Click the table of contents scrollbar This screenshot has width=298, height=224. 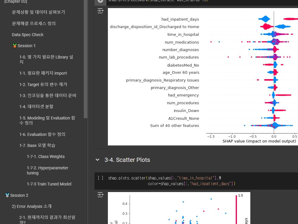[86, 59]
